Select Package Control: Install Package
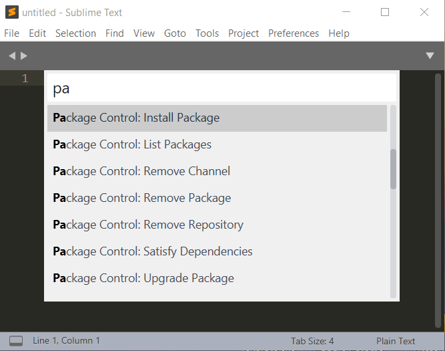Image resolution: width=445 pixels, height=351 pixels. [x=217, y=118]
